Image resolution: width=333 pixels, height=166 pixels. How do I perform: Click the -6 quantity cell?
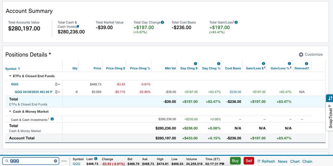[76, 92]
